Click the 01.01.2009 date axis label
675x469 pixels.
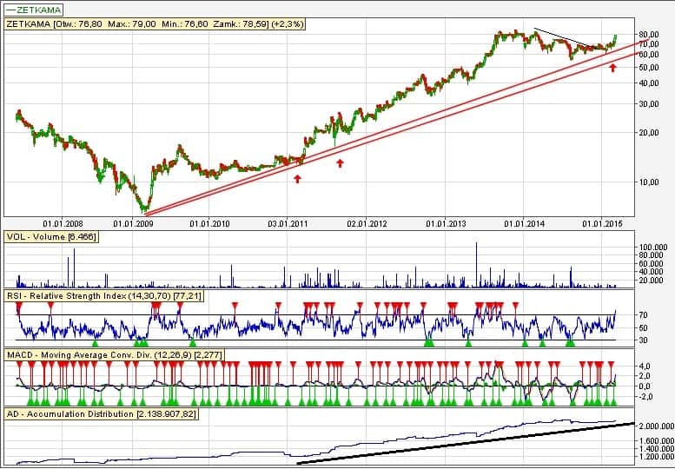tap(135, 223)
